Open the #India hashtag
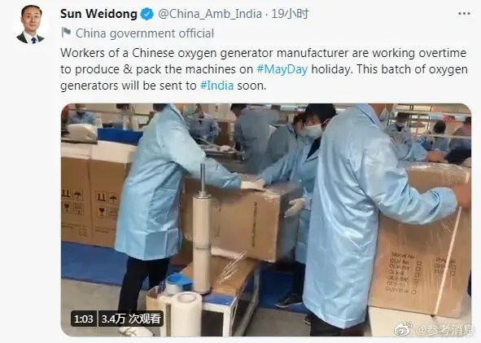Image resolution: width=481 pixels, height=343 pixels. point(216,86)
